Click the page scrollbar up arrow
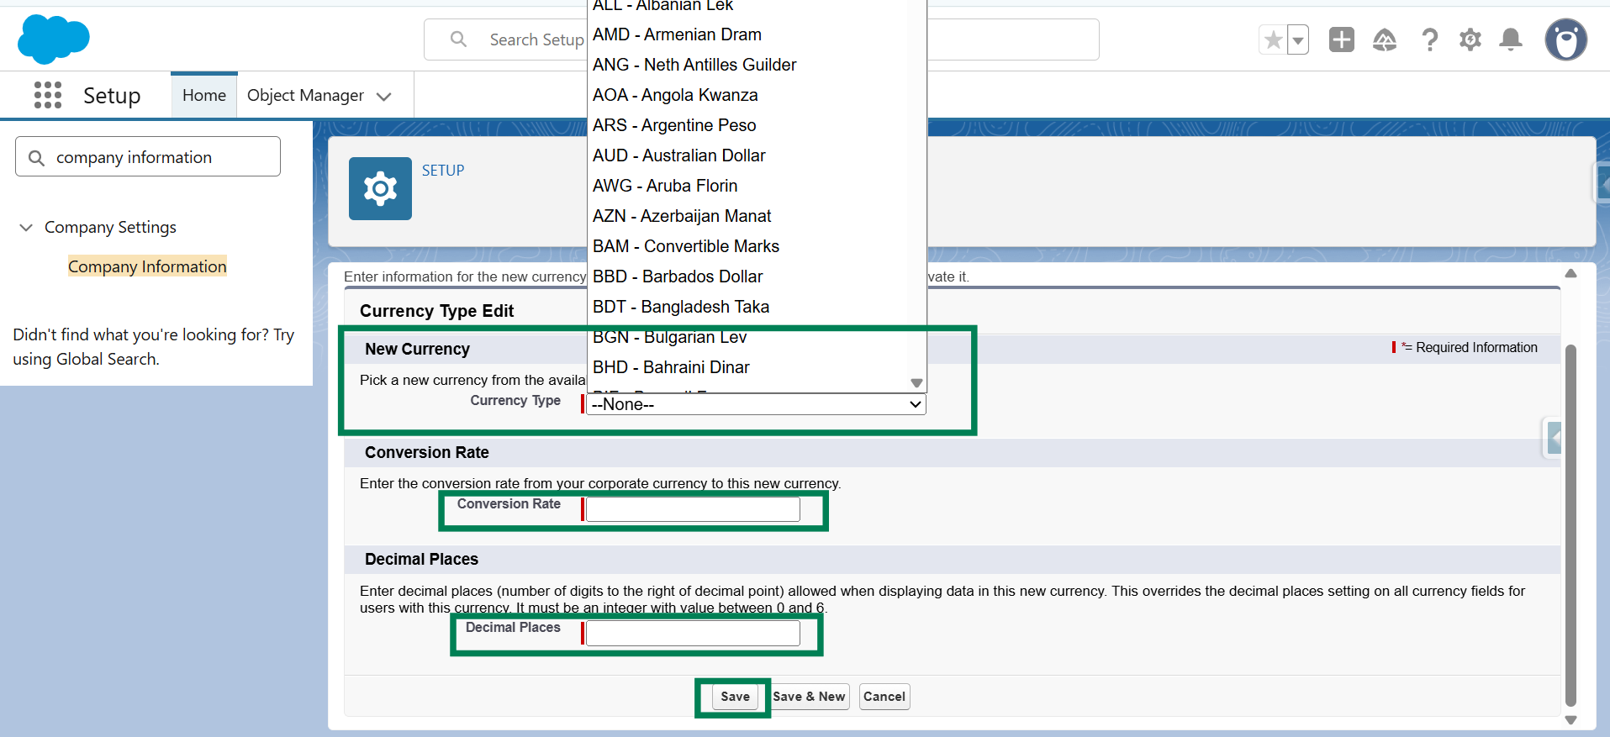Screen dimensions: 1610x737 (1570, 274)
